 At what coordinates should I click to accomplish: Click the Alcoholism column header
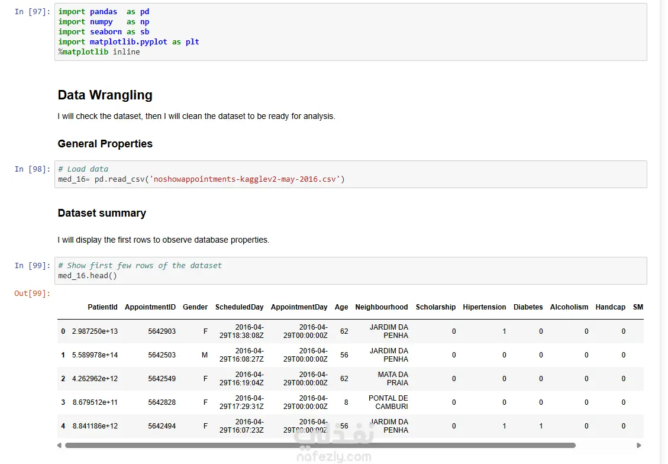tap(569, 307)
